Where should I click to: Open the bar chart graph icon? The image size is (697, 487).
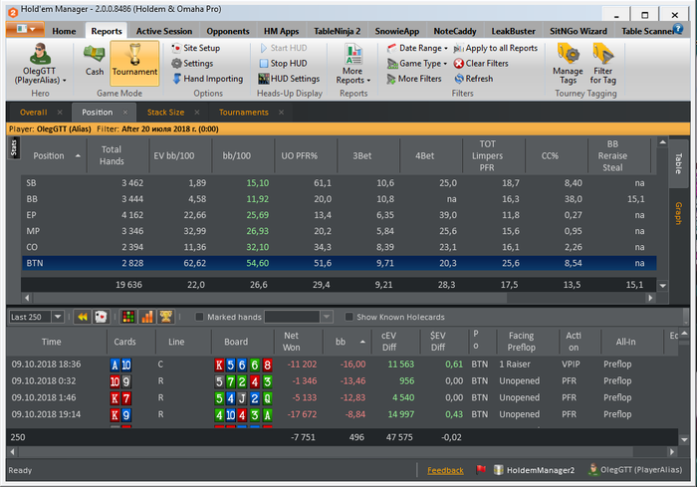coord(147,317)
